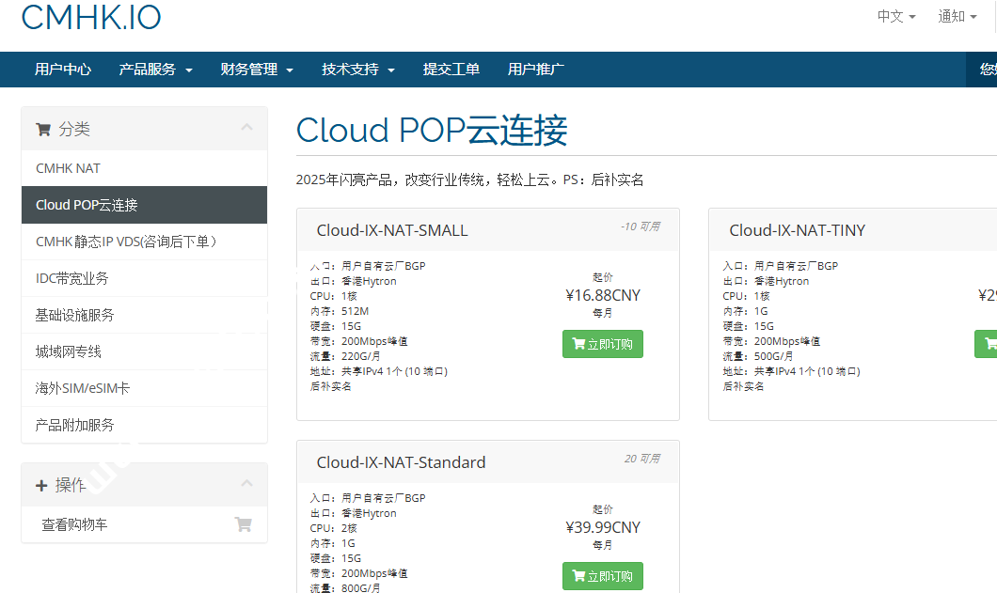Open 用户推广 from the navigation bar

click(534, 69)
